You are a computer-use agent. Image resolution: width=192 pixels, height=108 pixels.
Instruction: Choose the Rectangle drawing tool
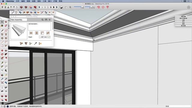pos(2,34)
